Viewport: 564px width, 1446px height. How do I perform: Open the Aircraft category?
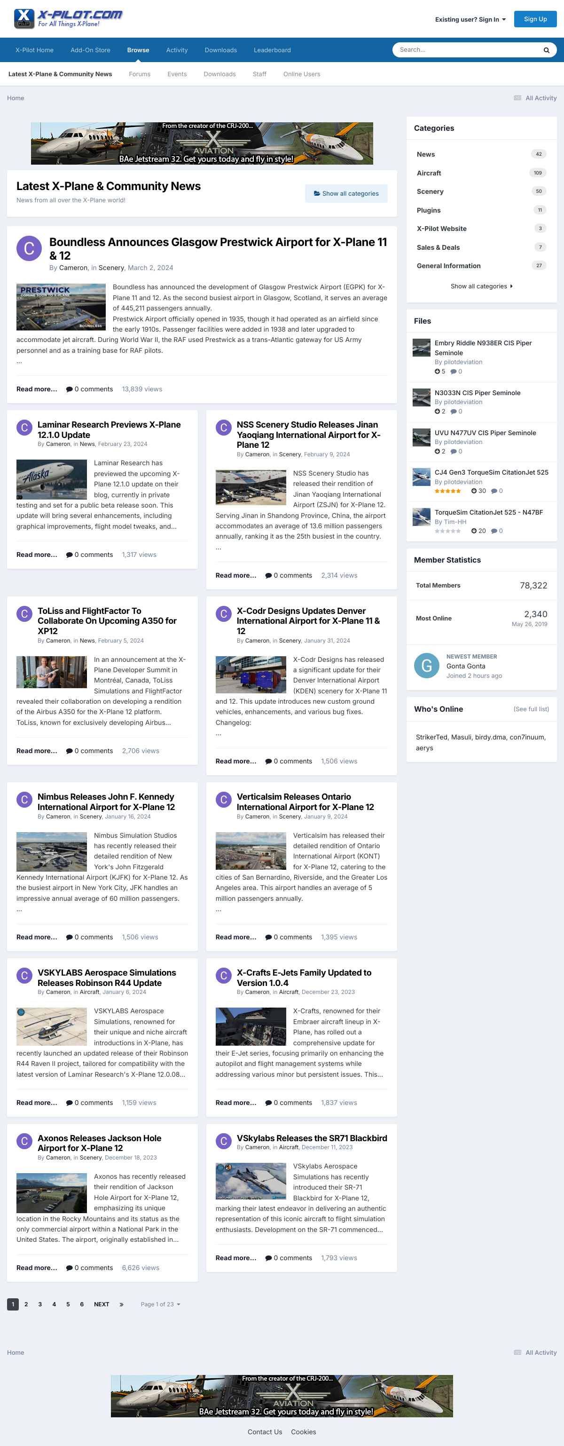point(428,173)
